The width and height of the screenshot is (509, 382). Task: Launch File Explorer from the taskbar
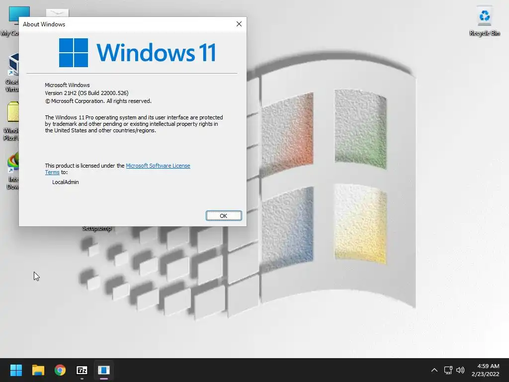pyautogui.click(x=38, y=370)
